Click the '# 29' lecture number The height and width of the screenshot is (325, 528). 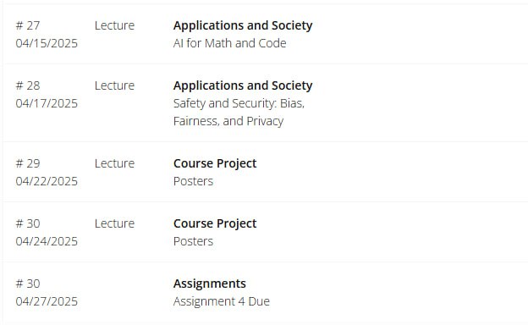pos(28,163)
